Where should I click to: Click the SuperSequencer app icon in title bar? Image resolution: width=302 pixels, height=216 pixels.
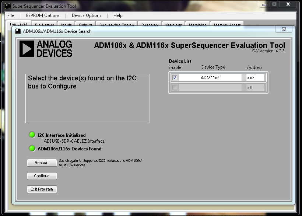pos(7,6)
